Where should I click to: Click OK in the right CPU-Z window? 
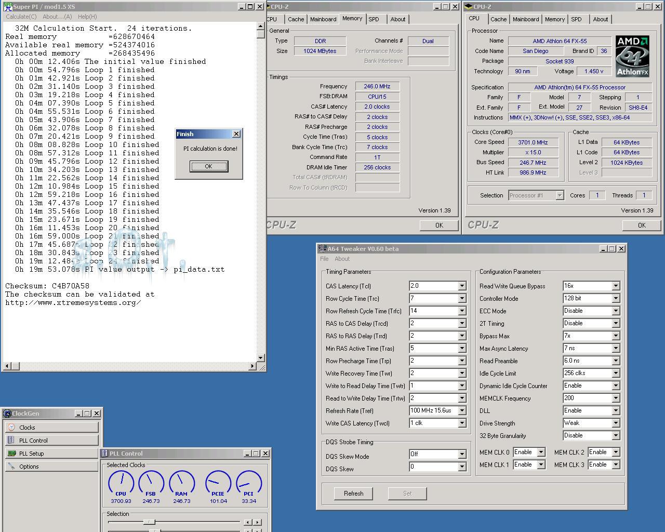click(x=642, y=225)
